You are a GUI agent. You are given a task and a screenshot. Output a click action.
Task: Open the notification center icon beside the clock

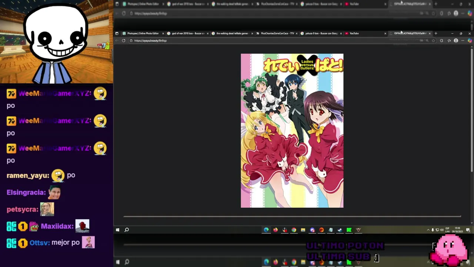click(x=468, y=230)
